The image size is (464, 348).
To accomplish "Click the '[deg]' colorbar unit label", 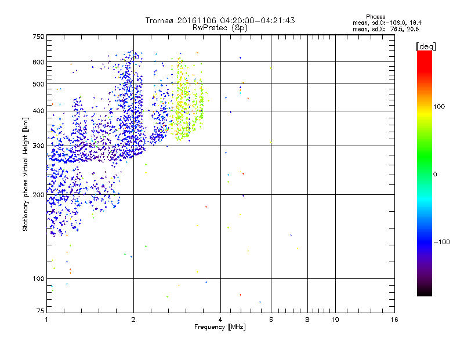I will point(426,46).
